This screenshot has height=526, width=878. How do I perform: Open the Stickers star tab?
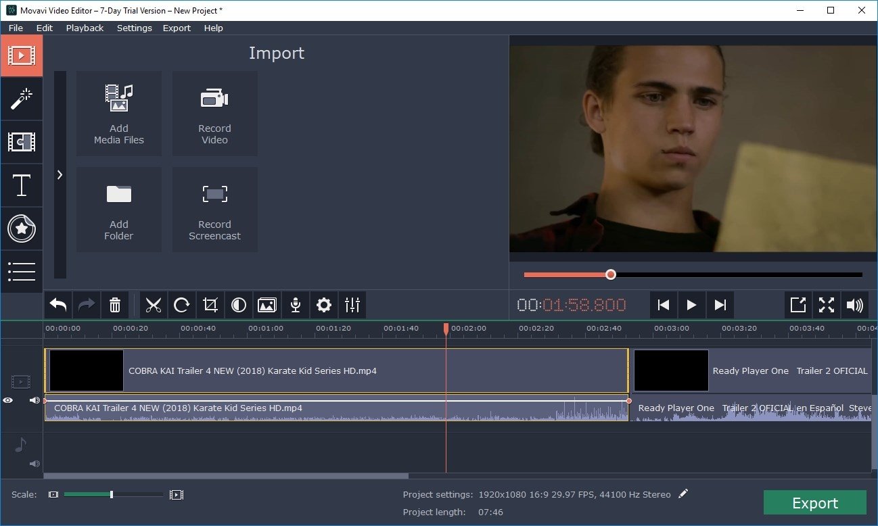pyautogui.click(x=21, y=229)
